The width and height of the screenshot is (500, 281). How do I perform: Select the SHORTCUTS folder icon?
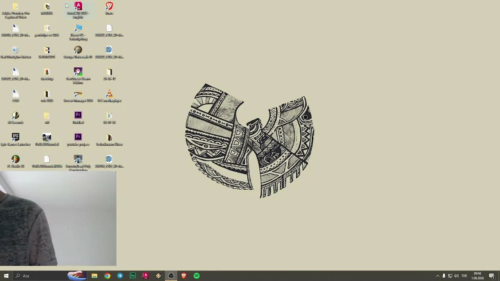(x=47, y=53)
